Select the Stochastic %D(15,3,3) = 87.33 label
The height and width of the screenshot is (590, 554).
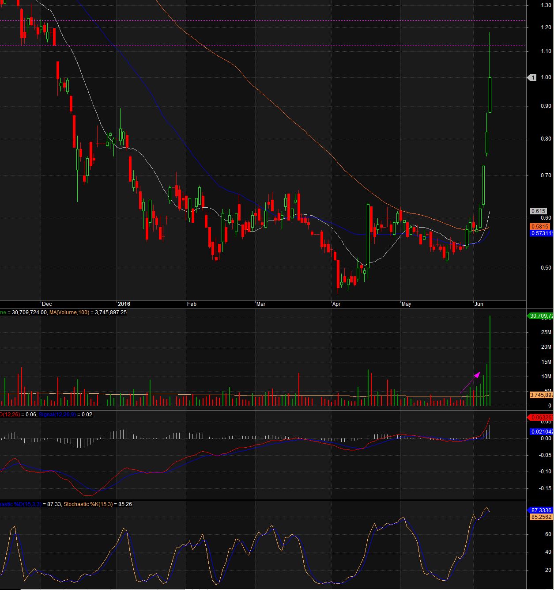30,504
